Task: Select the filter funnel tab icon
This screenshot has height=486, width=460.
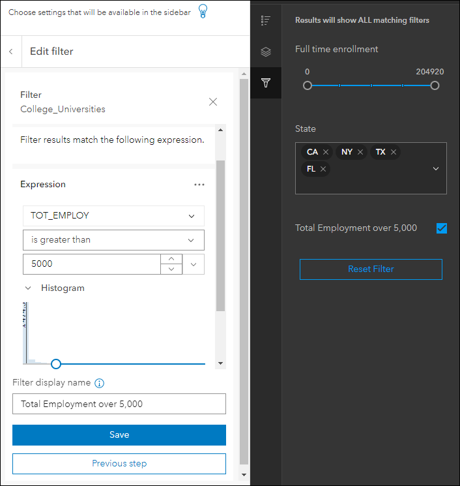Action: coord(266,83)
